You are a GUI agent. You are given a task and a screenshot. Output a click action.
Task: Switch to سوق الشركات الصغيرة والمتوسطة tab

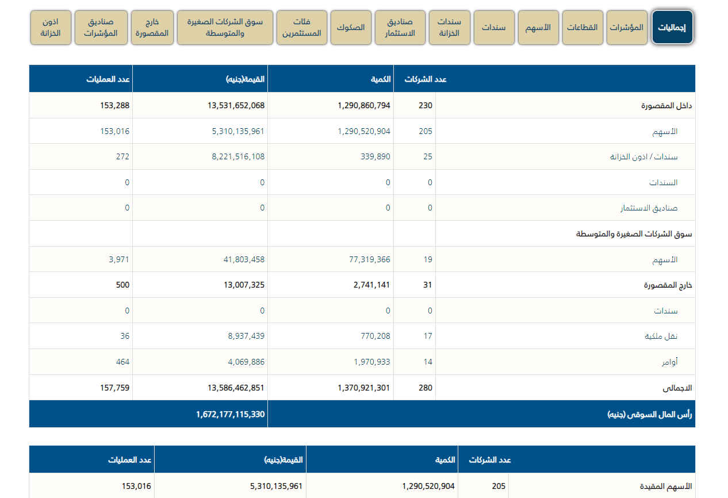(x=224, y=27)
